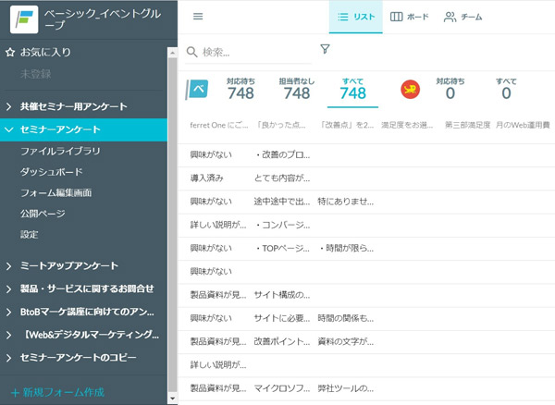Click the star icon beside お気に入り
Image resolution: width=555 pixels, height=405 pixels.
tap(10, 53)
